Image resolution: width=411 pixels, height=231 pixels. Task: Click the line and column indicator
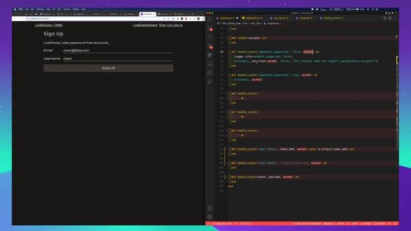(307, 224)
